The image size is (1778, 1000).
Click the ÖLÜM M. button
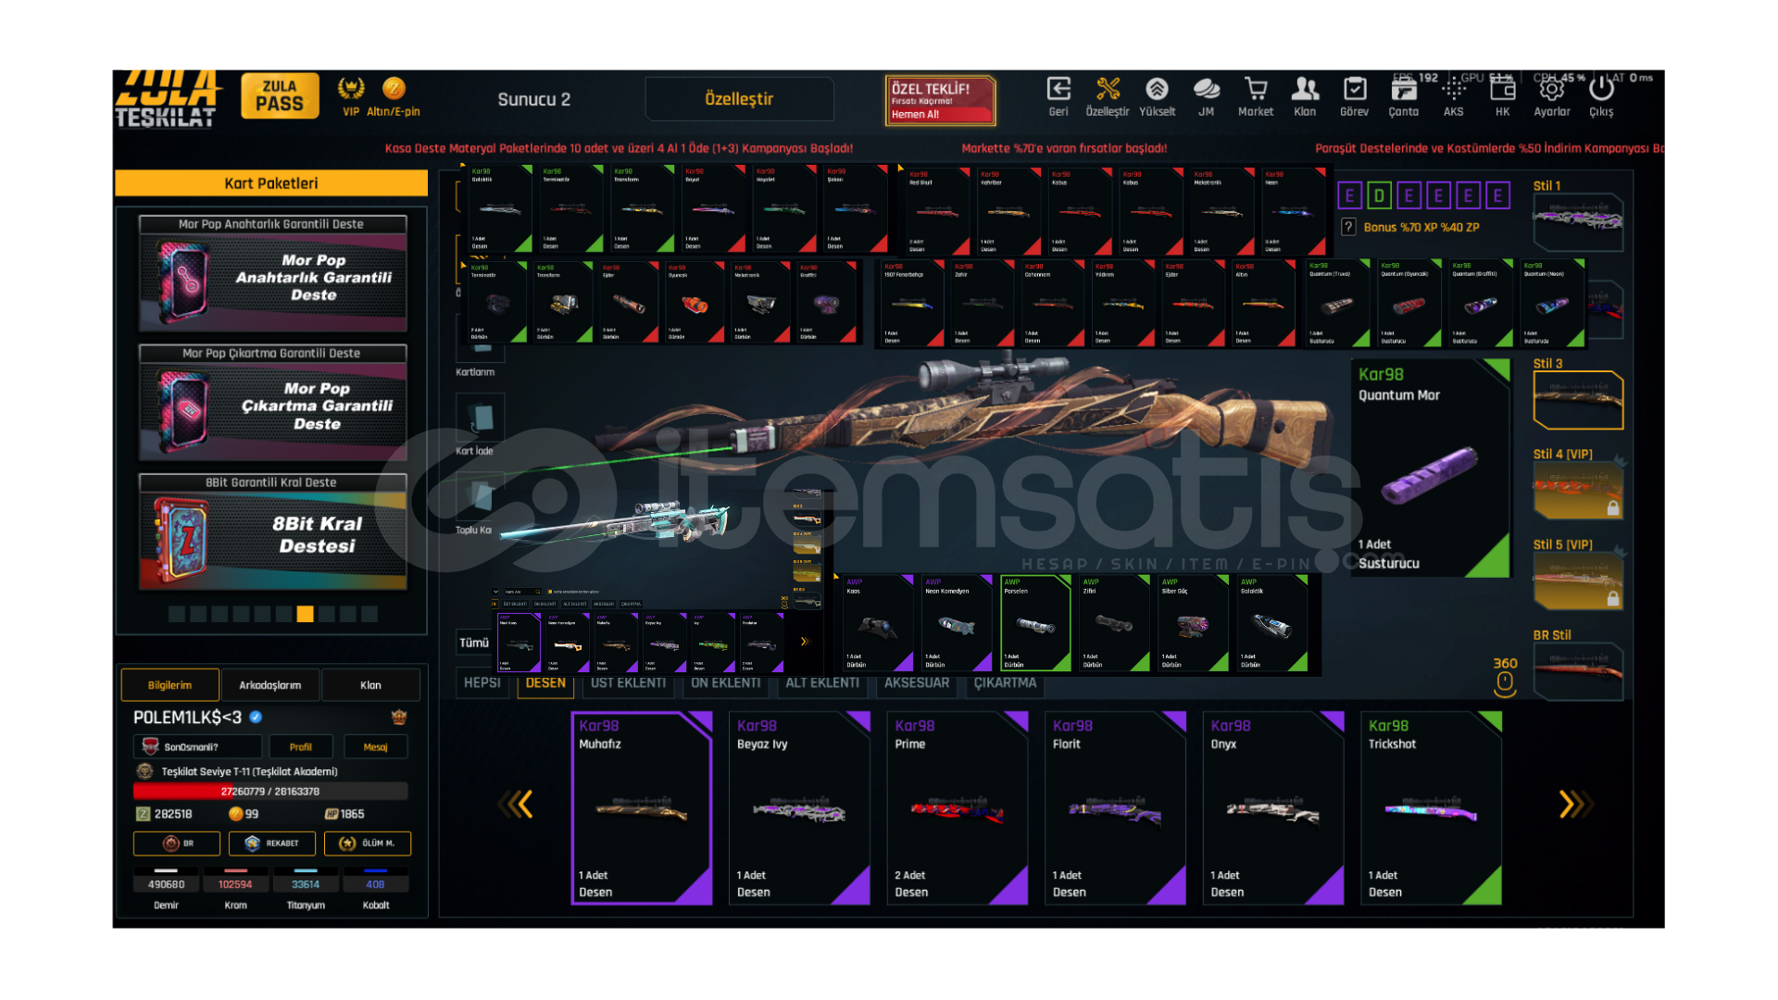coord(368,844)
